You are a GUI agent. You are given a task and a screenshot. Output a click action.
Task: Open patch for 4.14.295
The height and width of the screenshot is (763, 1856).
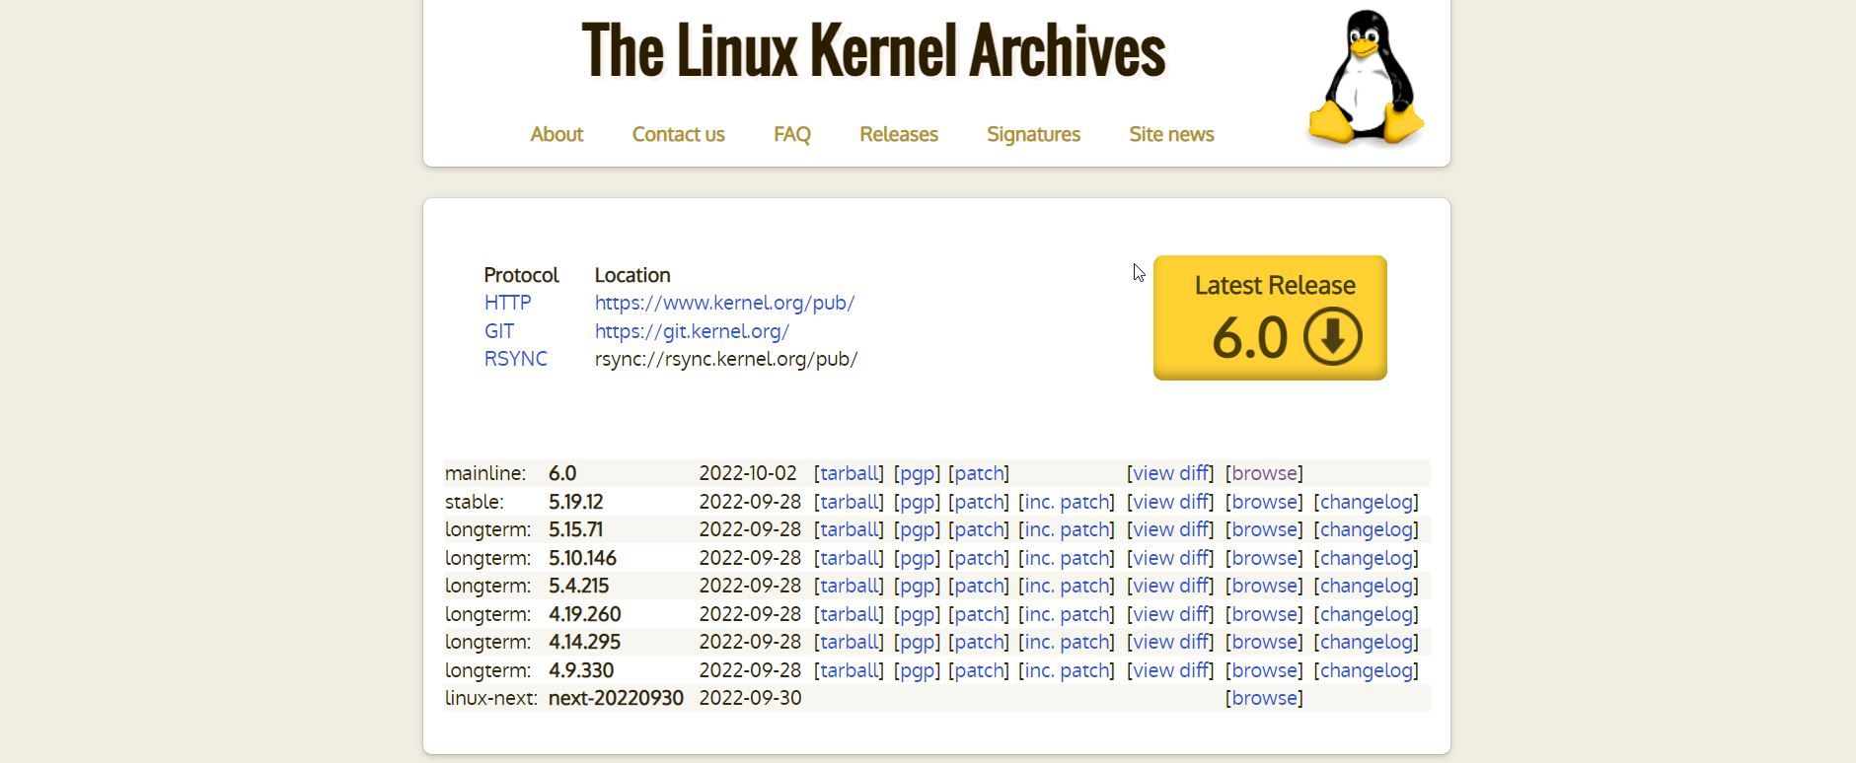pos(979,643)
